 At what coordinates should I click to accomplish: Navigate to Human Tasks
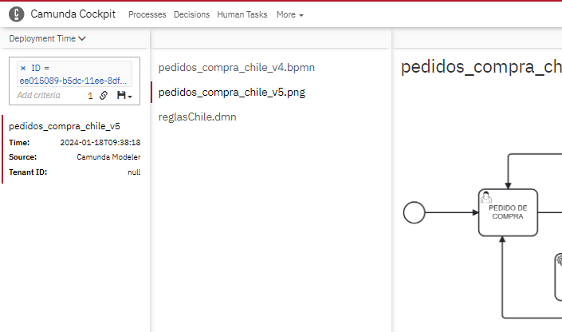243,14
